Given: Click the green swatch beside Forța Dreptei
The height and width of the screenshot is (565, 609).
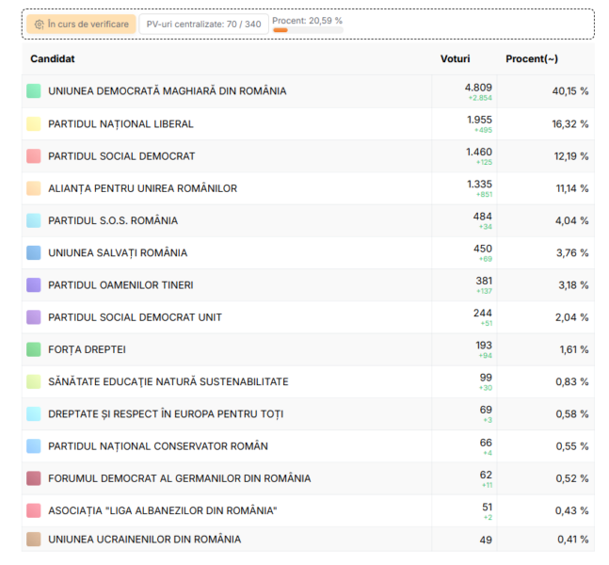Looking at the screenshot, I should 34,349.
